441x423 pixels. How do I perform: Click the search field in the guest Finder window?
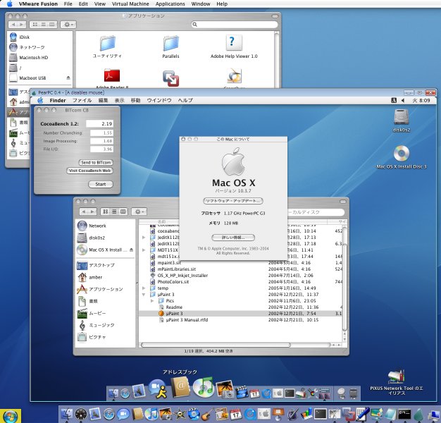point(315,212)
